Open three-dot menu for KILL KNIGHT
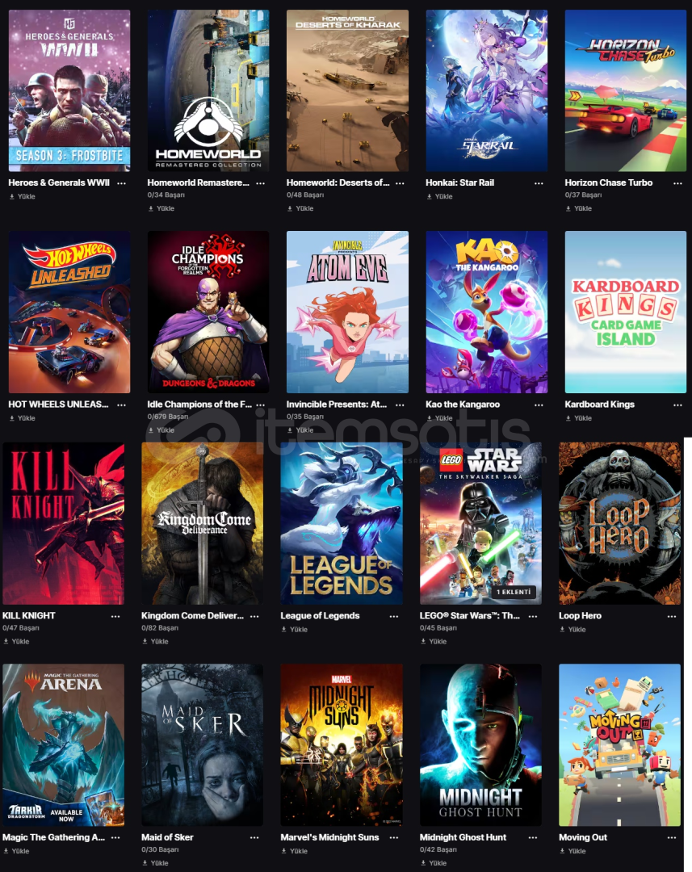This screenshot has width=692, height=872. click(115, 616)
